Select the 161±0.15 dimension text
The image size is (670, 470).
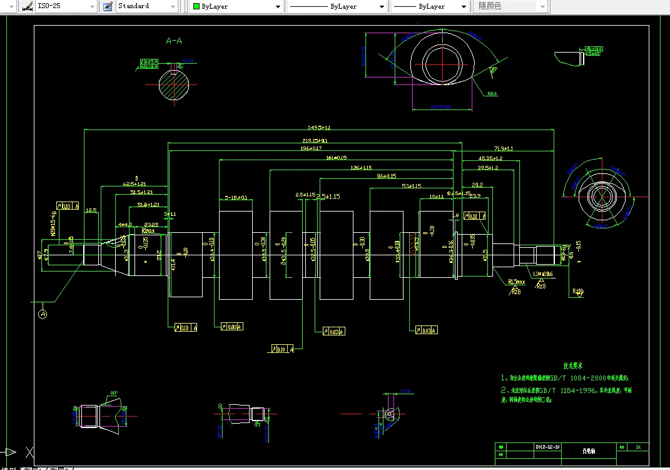point(337,158)
